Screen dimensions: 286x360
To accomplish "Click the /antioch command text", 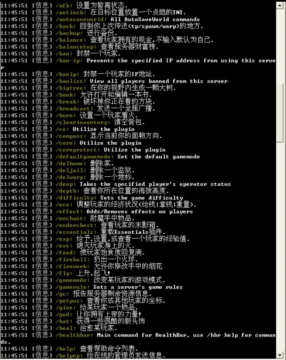I will point(71,12).
